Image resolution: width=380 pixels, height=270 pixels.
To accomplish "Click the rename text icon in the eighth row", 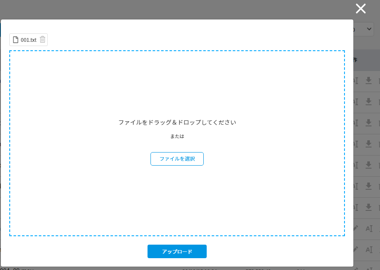I will 369,228.
